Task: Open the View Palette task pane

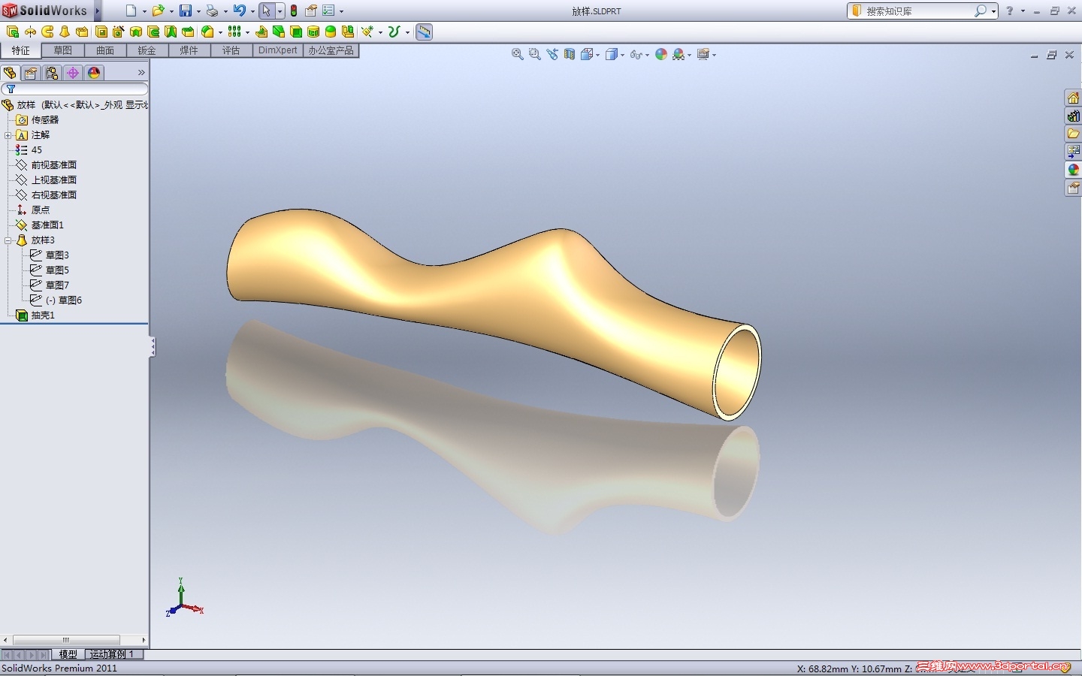Action: pyautogui.click(x=1073, y=152)
